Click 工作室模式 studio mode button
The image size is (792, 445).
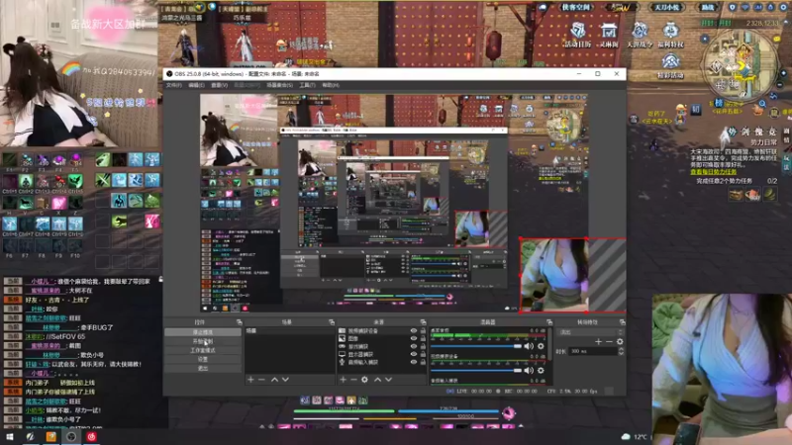click(203, 350)
